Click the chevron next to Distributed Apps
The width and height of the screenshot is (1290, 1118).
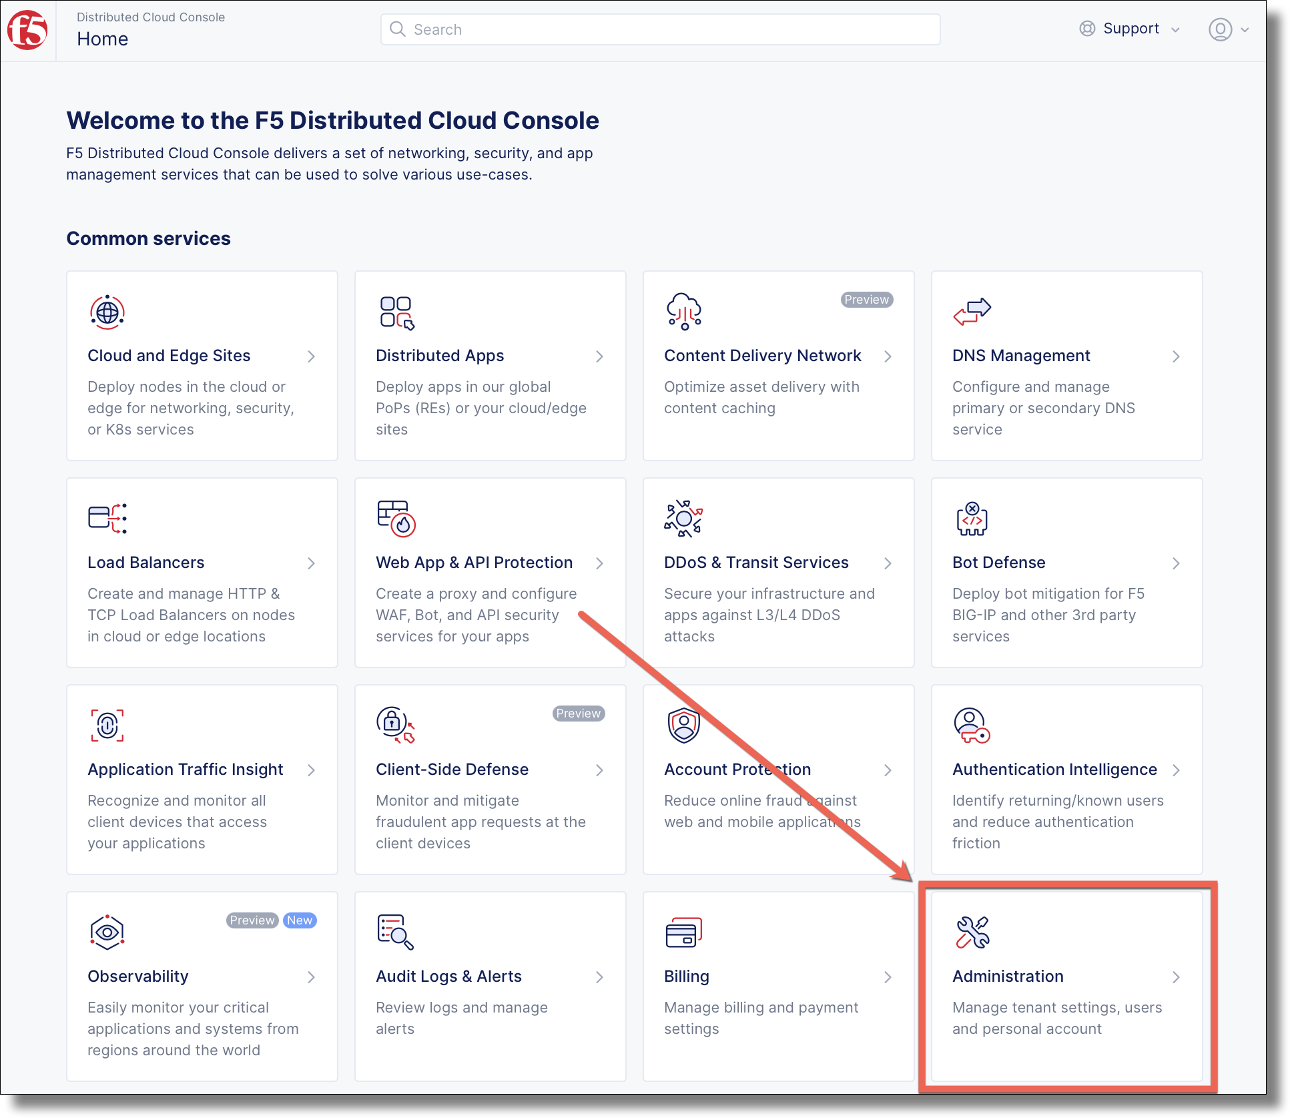[x=600, y=356]
